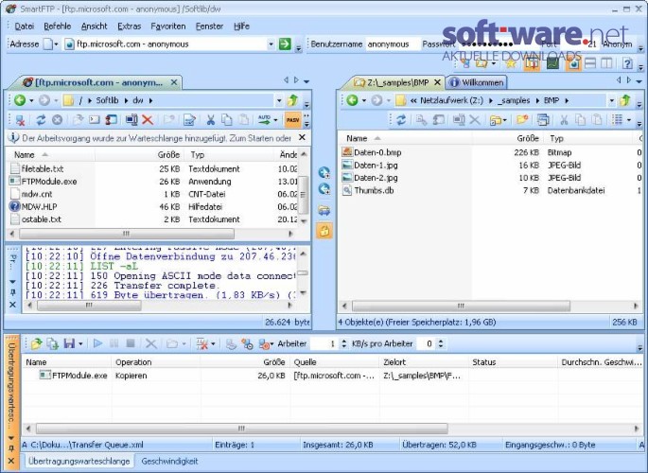Open the Hilfe menu
648x473 pixels.
click(x=241, y=26)
